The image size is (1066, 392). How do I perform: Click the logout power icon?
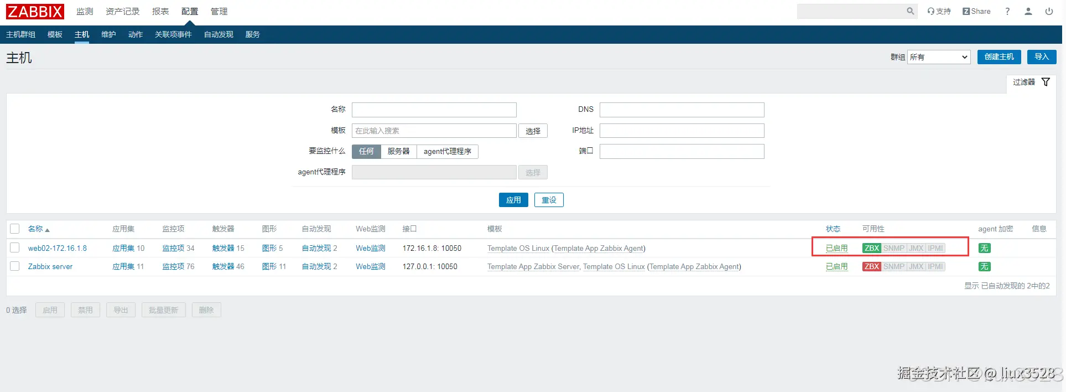pos(1049,11)
